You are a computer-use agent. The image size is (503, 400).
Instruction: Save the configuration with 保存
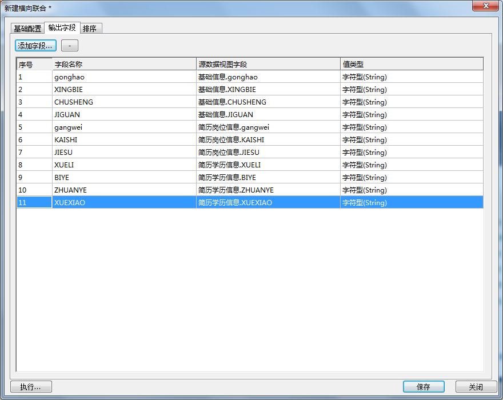(x=424, y=387)
